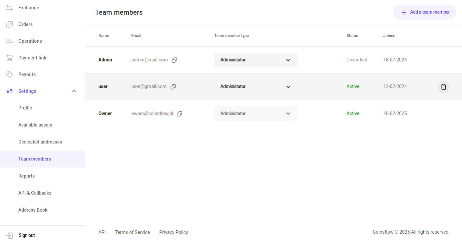
Task: Click the Orders icon in sidebar
Action: 10,24
